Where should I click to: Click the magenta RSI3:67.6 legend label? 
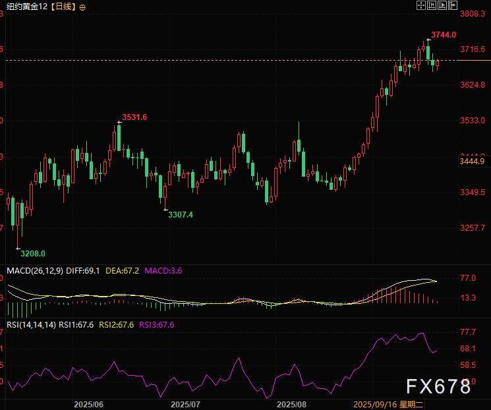[x=156, y=324]
